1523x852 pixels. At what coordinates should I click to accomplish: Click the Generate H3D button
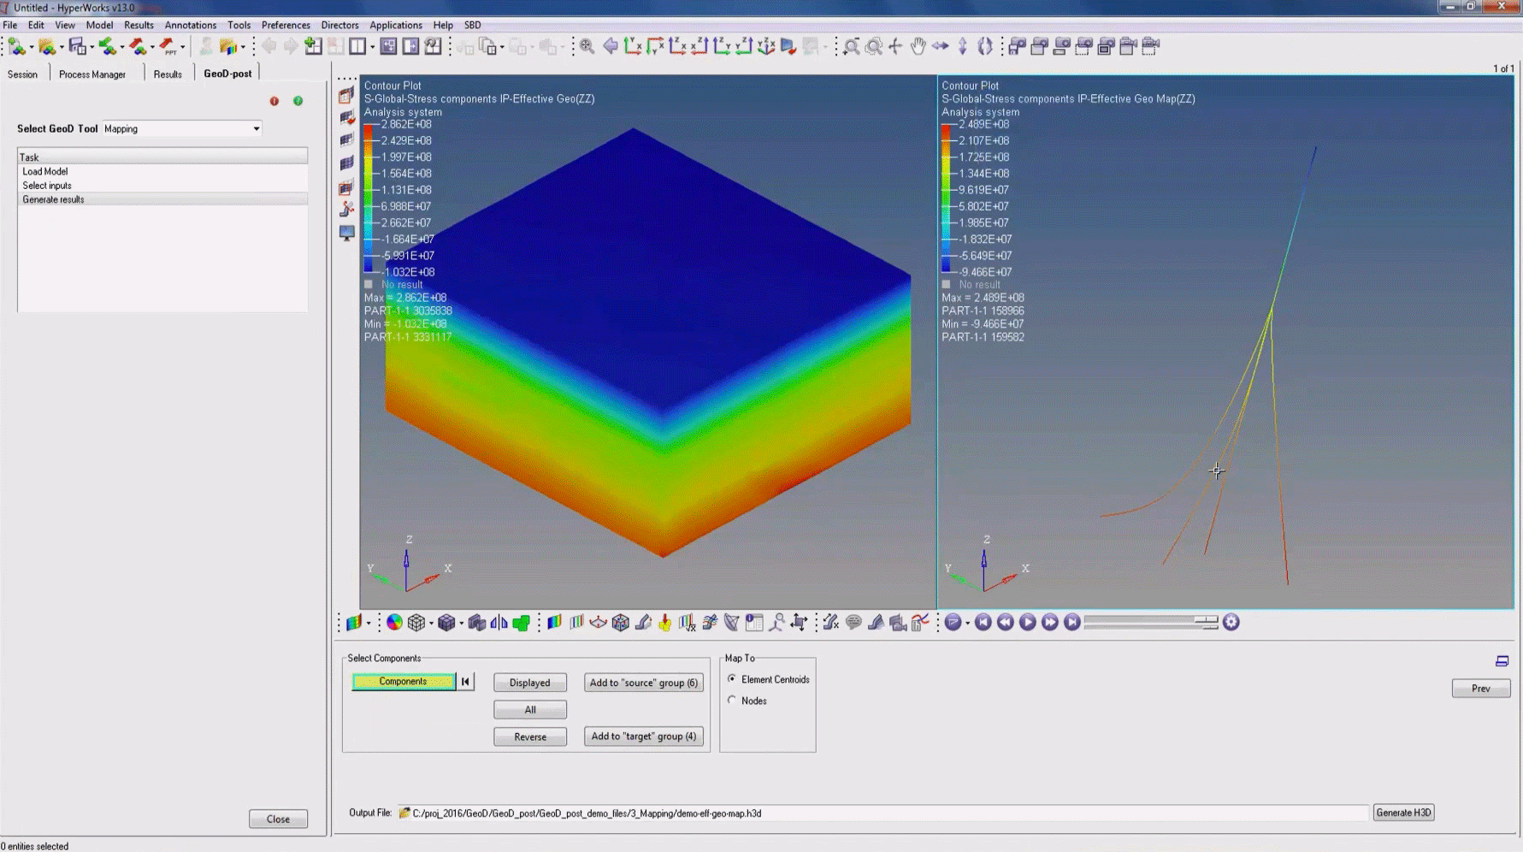(1403, 813)
